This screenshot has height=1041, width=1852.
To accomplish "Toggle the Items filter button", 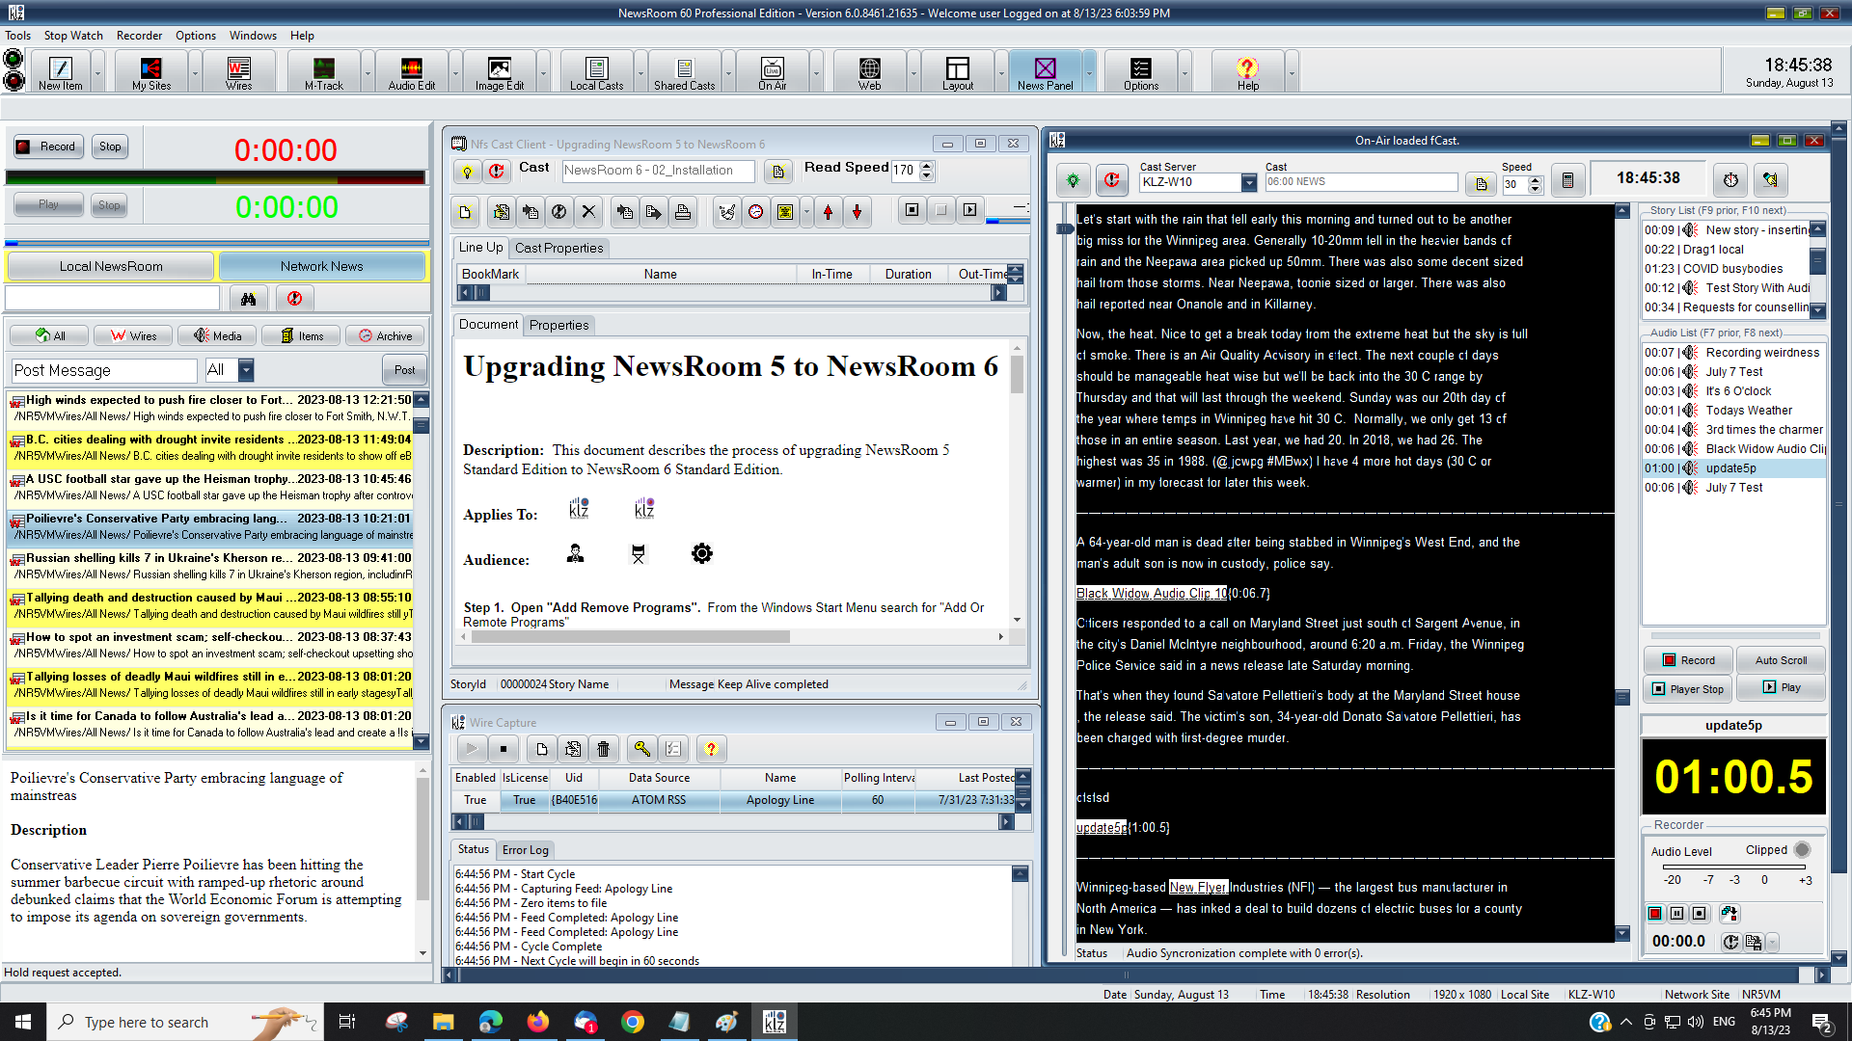I will tap(301, 335).
